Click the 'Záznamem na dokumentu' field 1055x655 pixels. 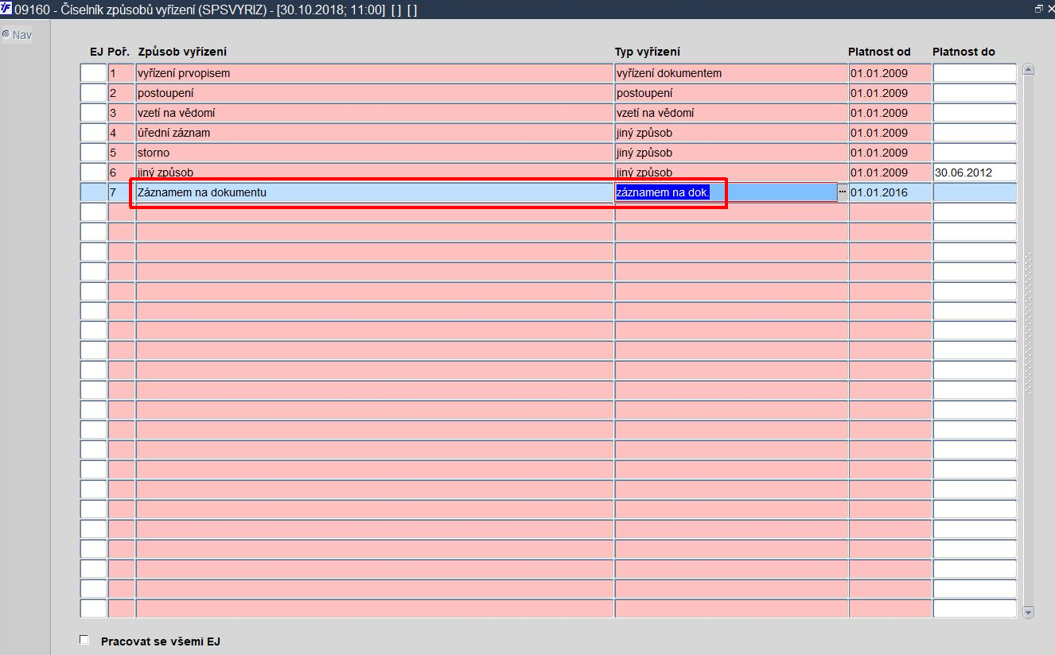tap(375, 192)
